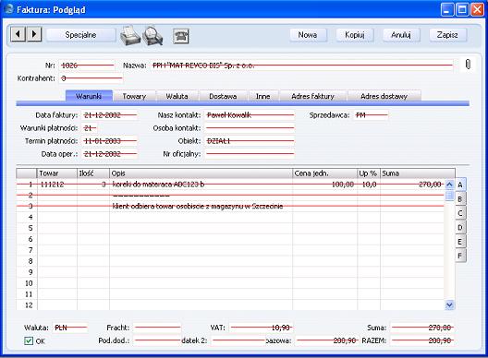Go to the previous invoice record arrow

[x=18, y=34]
